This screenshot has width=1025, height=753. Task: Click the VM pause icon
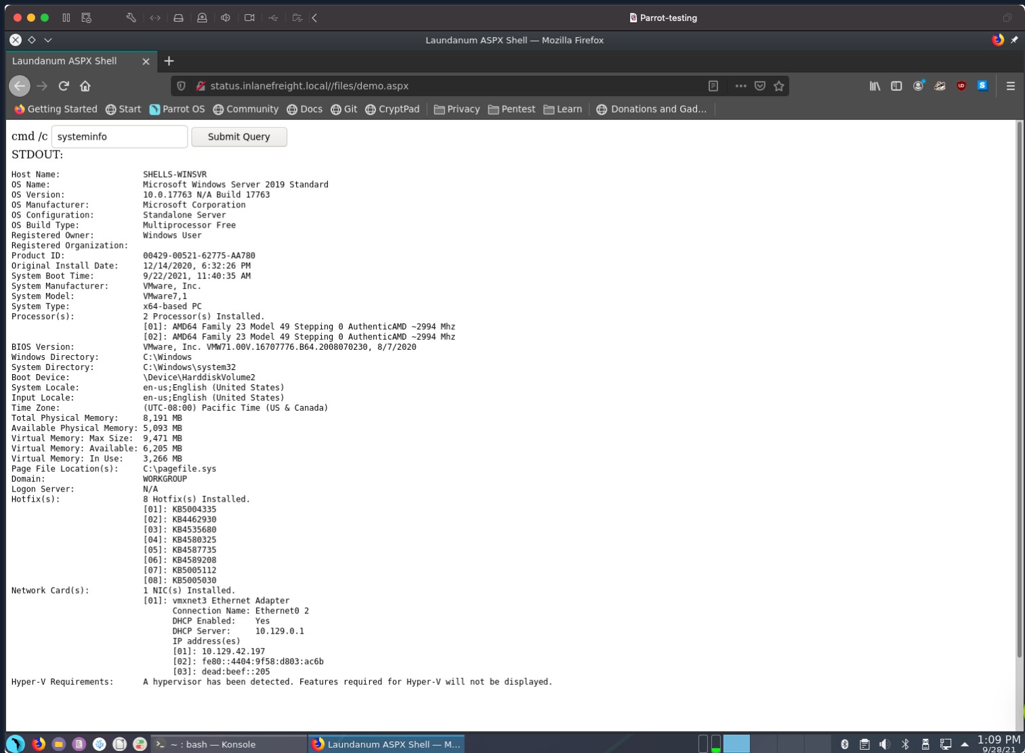click(x=66, y=18)
